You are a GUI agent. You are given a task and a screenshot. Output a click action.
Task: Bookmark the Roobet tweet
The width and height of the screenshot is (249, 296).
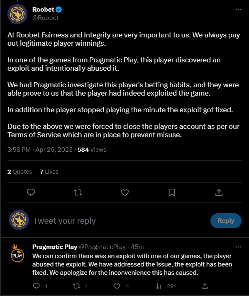172,192
